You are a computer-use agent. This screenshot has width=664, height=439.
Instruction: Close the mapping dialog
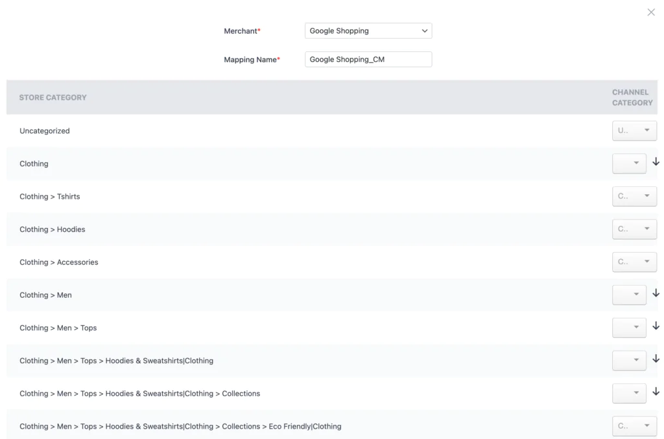[x=651, y=12]
